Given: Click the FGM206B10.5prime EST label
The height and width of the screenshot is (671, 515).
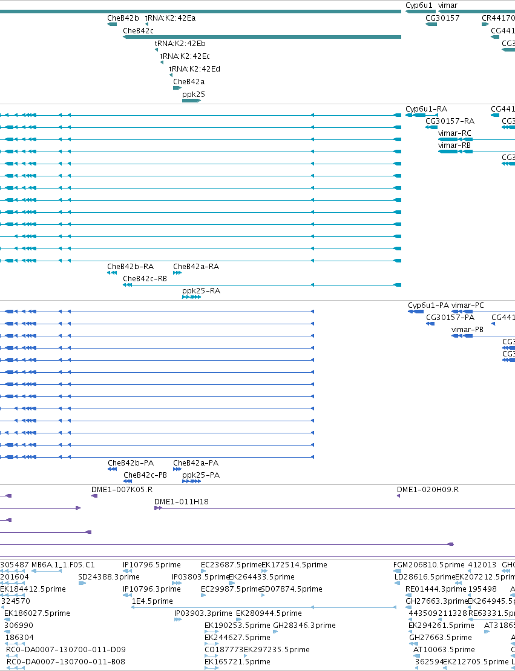Looking at the screenshot, I should [x=428, y=565].
